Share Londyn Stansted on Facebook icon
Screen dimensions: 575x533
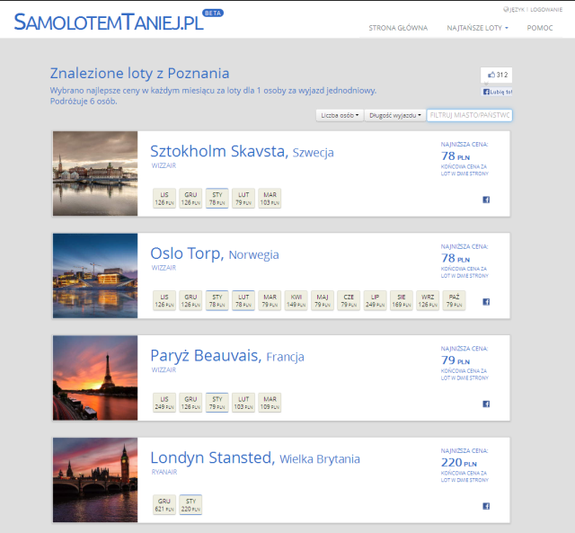(486, 506)
